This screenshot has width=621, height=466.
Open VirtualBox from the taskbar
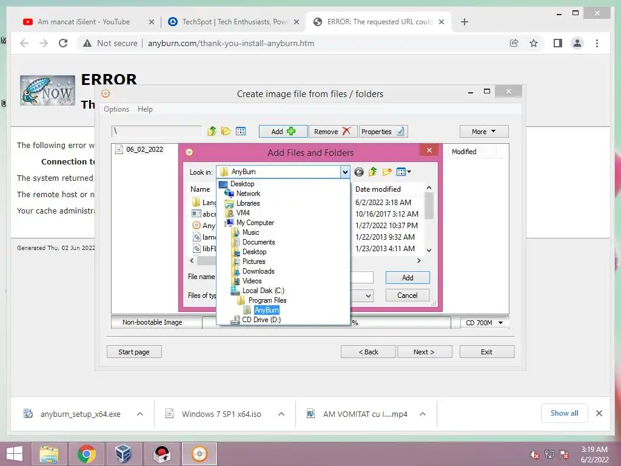(123, 454)
